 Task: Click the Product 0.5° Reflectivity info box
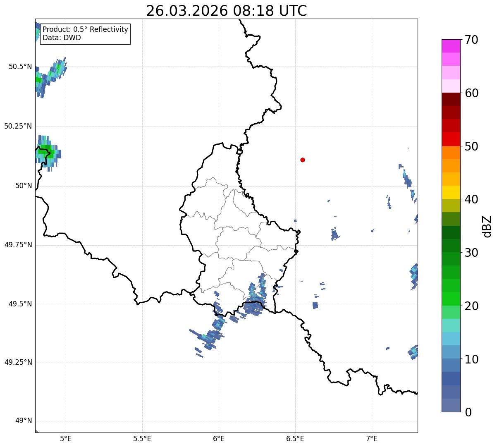point(85,33)
